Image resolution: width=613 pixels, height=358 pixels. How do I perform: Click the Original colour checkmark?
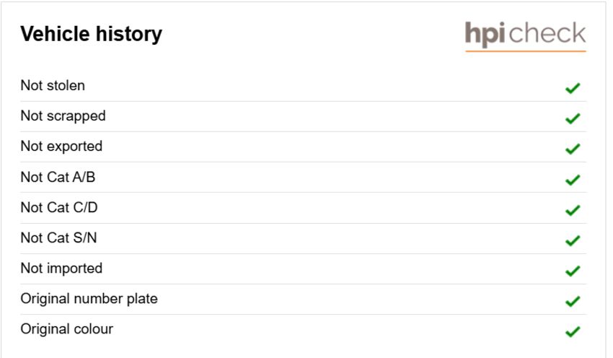coord(573,332)
